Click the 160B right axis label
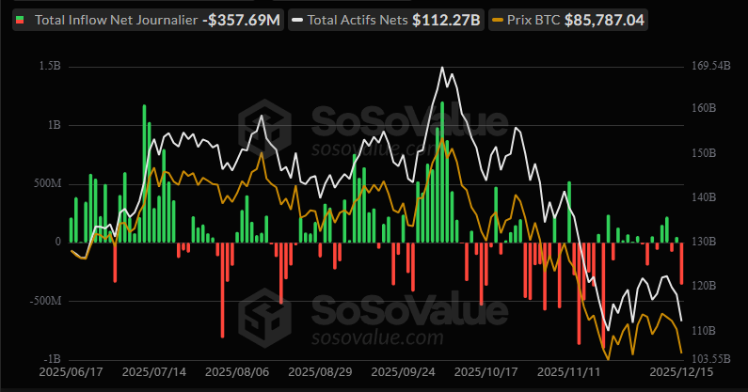748x392 pixels. coord(704,108)
